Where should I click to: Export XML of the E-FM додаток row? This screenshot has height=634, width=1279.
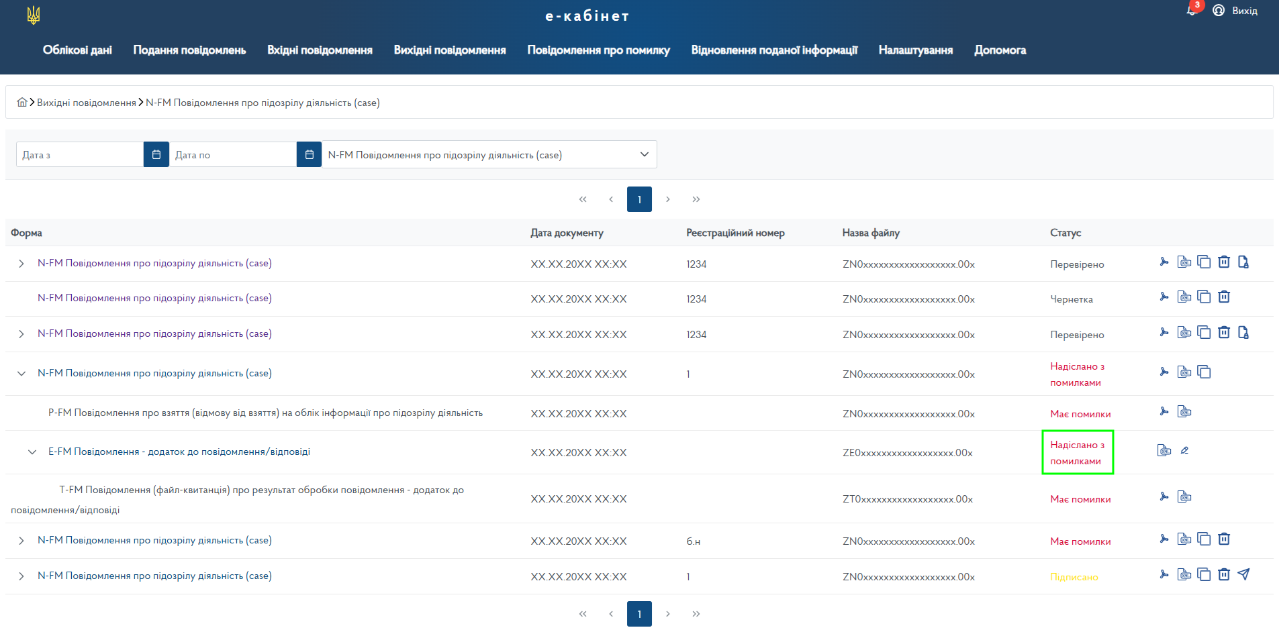[1164, 450]
